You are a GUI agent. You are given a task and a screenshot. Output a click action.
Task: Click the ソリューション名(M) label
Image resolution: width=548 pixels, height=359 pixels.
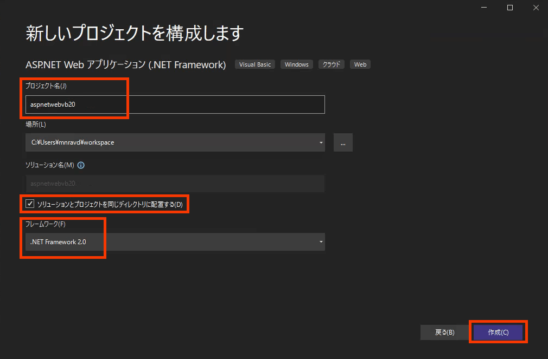[x=49, y=165]
